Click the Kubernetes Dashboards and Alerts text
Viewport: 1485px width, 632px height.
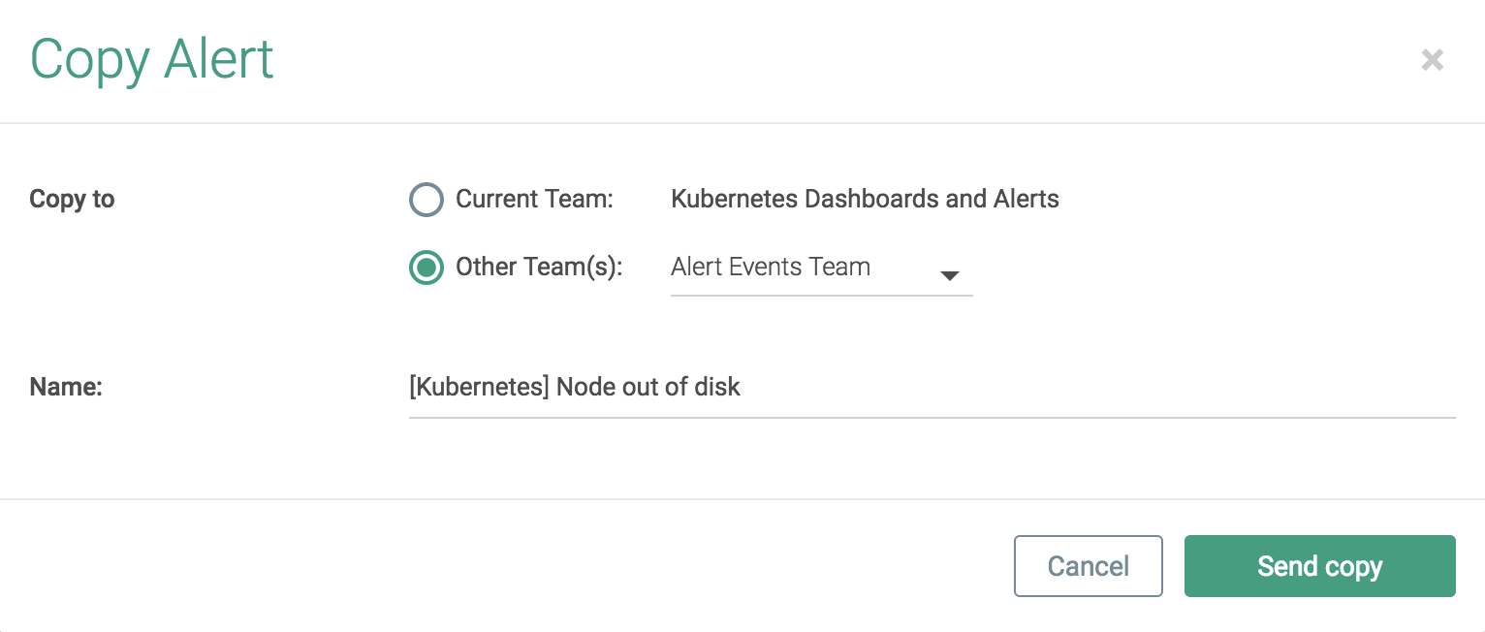point(865,200)
